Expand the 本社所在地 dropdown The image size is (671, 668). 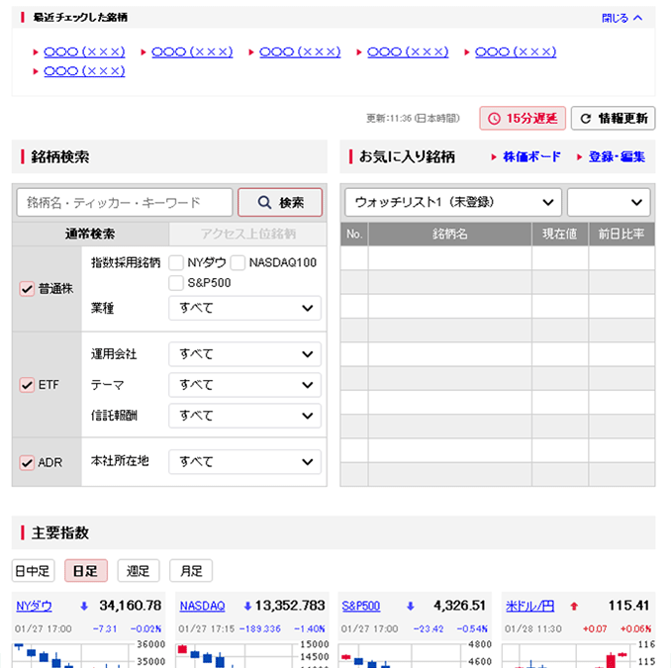coord(244,461)
